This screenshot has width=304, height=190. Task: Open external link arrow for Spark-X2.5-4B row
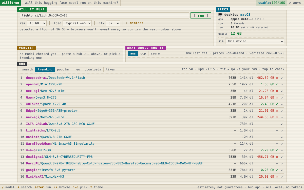[282, 104]
